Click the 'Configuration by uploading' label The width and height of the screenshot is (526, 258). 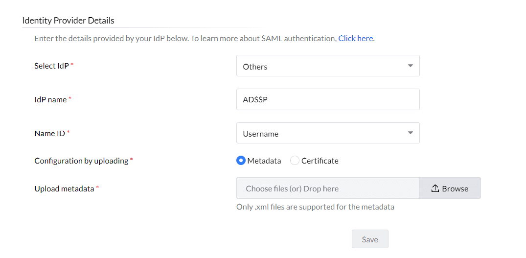(x=81, y=161)
